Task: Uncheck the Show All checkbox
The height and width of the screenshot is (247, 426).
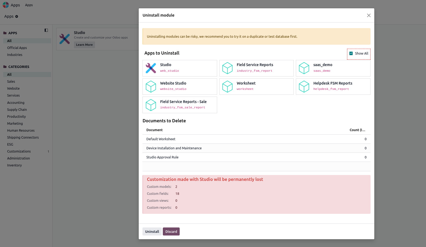Action: point(351,53)
